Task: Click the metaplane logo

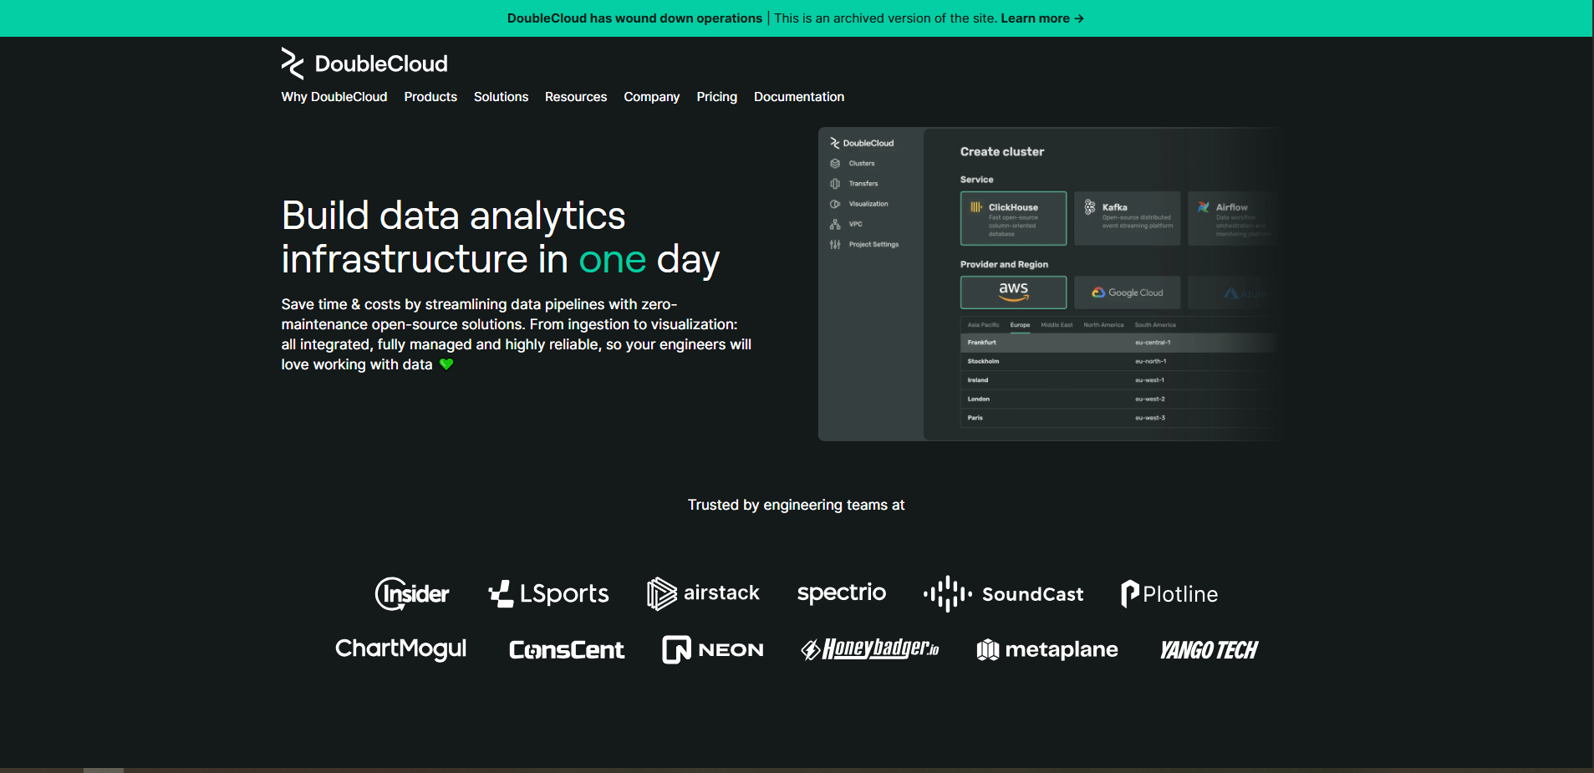Action: click(x=1047, y=649)
